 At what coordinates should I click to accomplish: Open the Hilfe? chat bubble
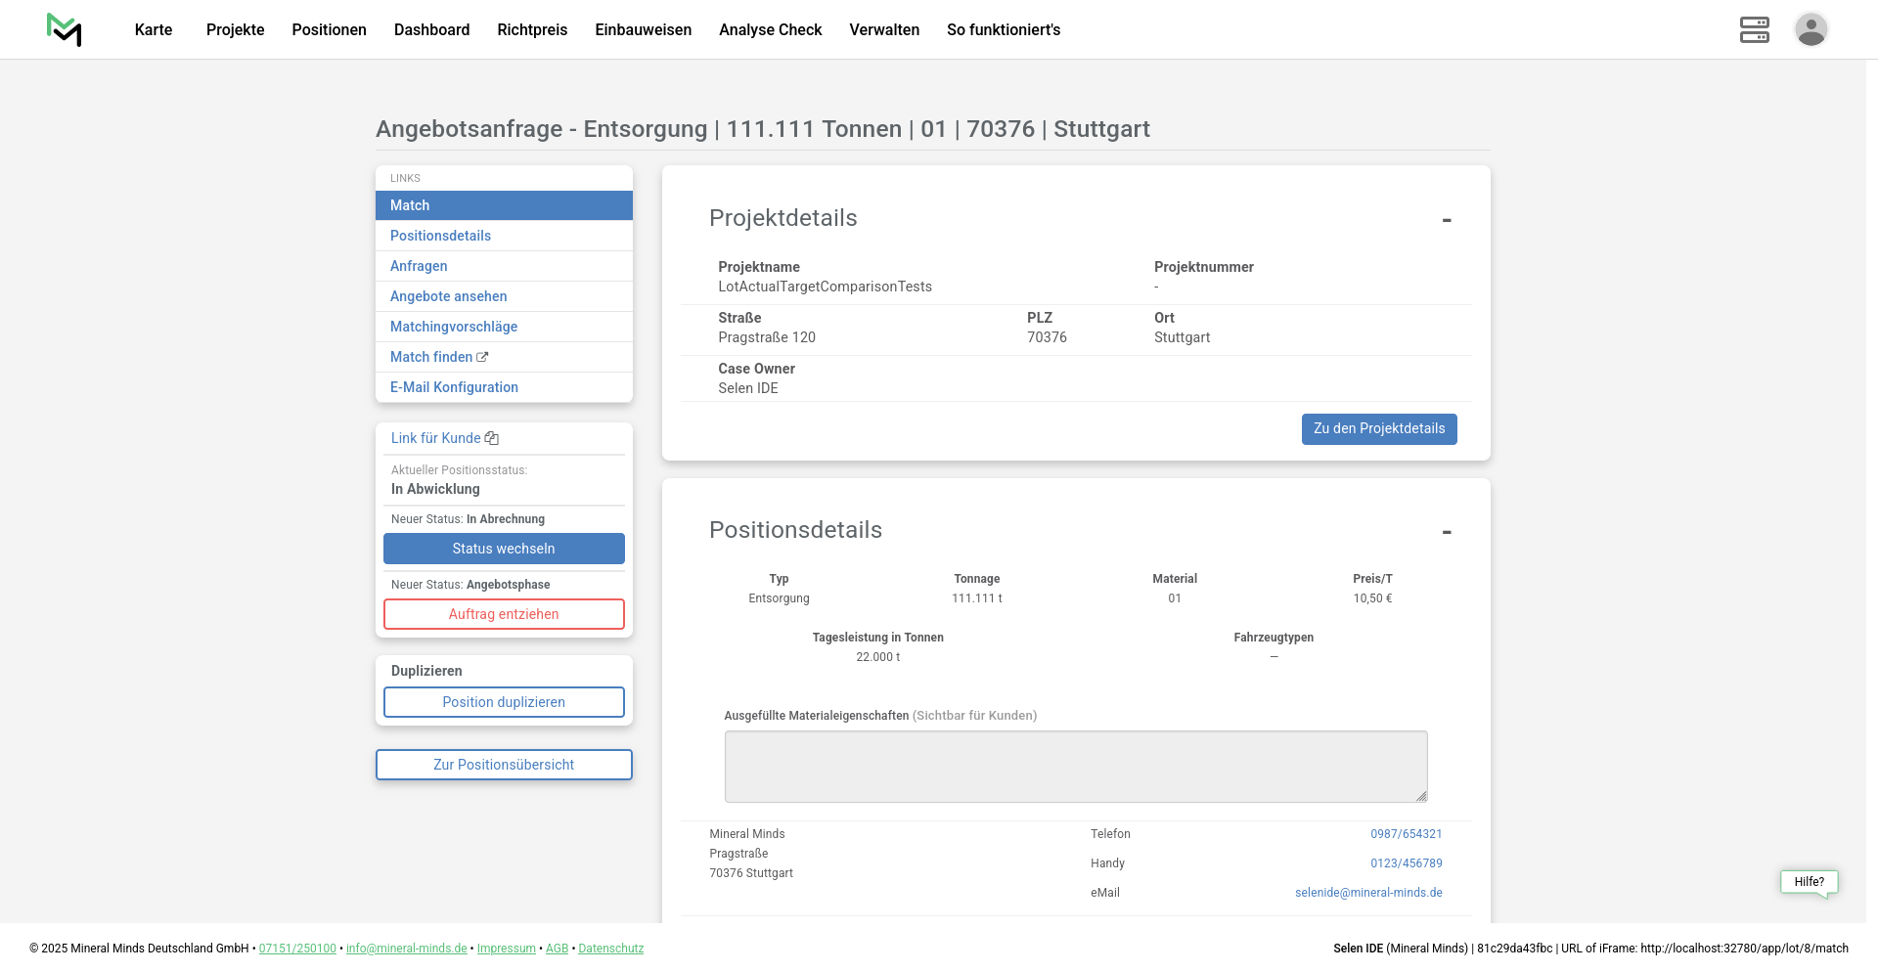point(1809,882)
